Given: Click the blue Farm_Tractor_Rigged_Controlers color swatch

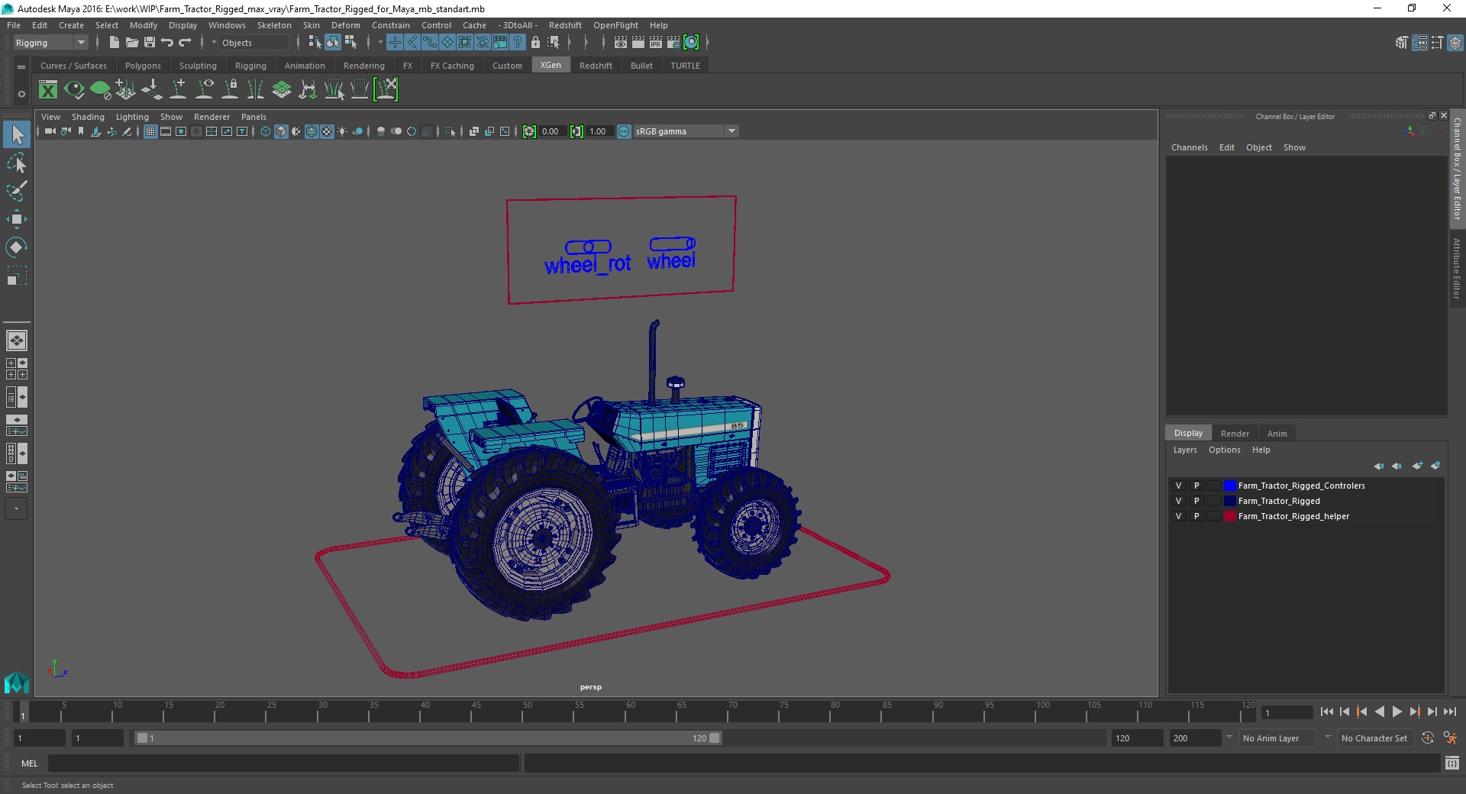Looking at the screenshot, I should 1229,486.
